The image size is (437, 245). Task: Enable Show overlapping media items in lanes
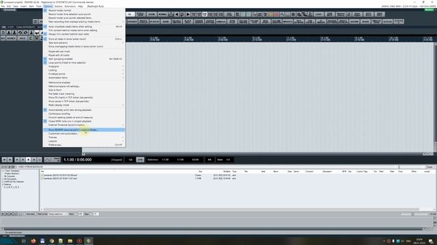click(x=84, y=46)
